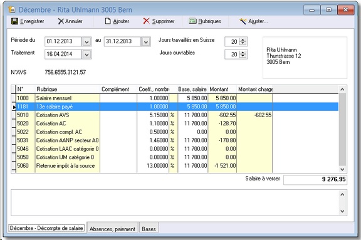Click the Salaire à verser total field

pyautogui.click(x=315, y=180)
